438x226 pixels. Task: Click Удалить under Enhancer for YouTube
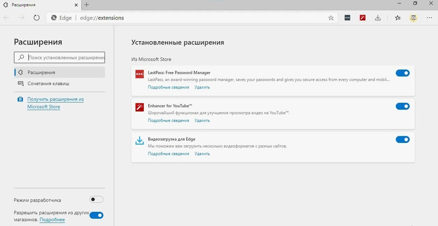pyautogui.click(x=202, y=120)
